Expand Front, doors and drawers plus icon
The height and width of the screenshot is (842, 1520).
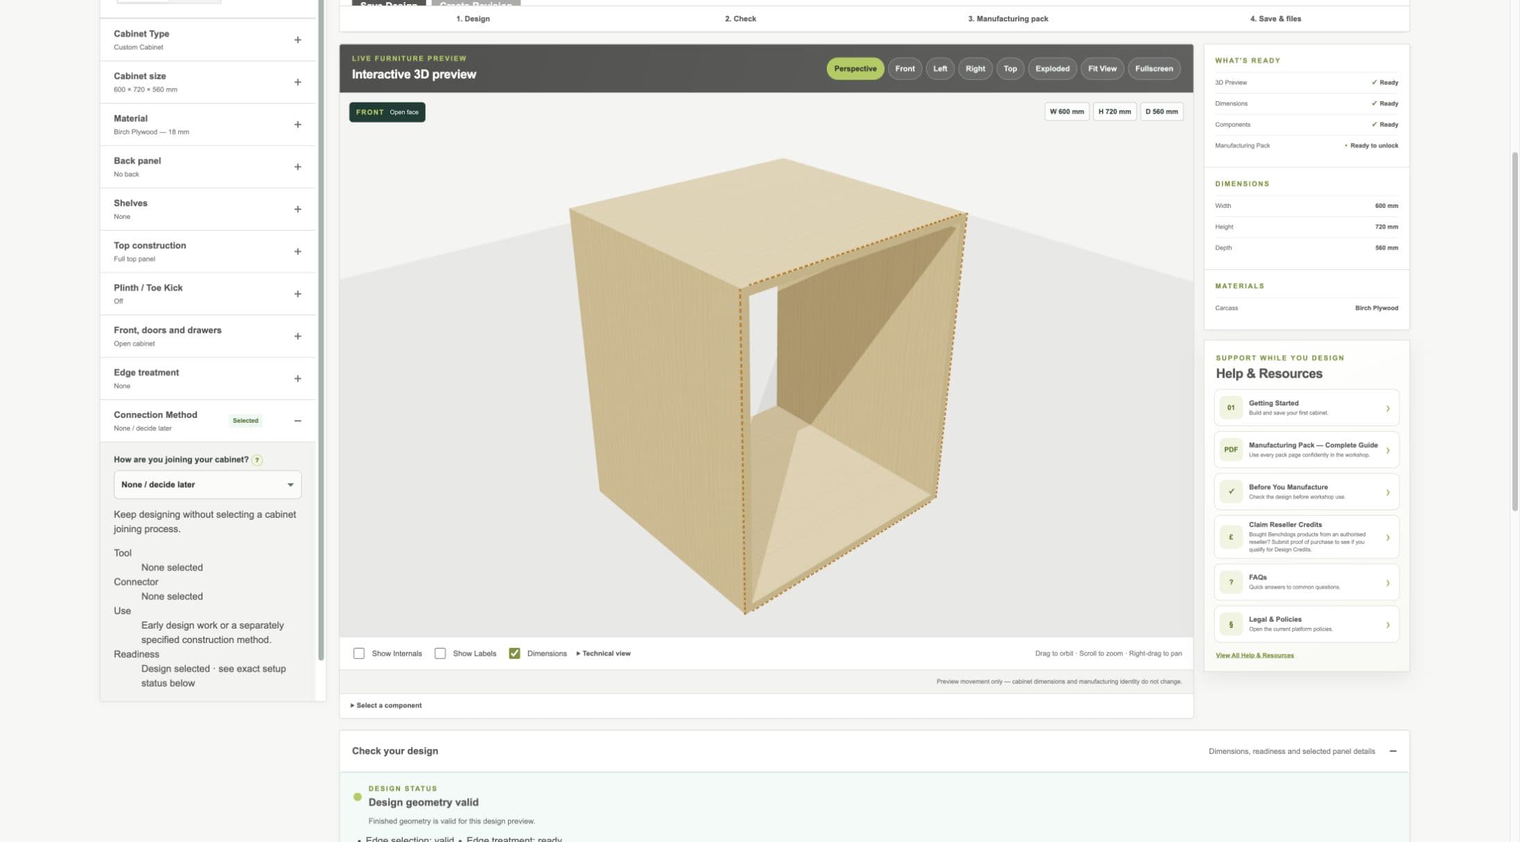coord(297,336)
